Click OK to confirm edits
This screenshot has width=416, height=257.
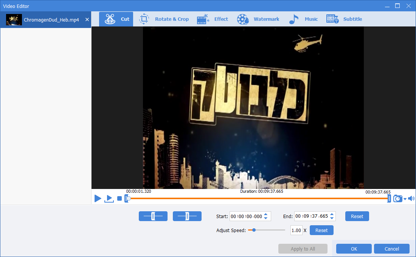354,249
